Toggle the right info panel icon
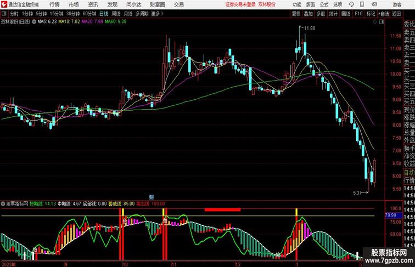 click(382, 22)
